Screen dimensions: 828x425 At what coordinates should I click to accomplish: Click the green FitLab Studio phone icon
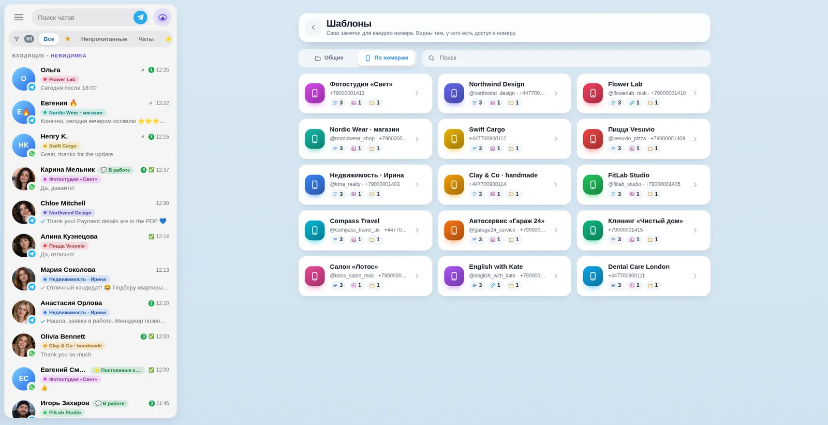(593, 184)
